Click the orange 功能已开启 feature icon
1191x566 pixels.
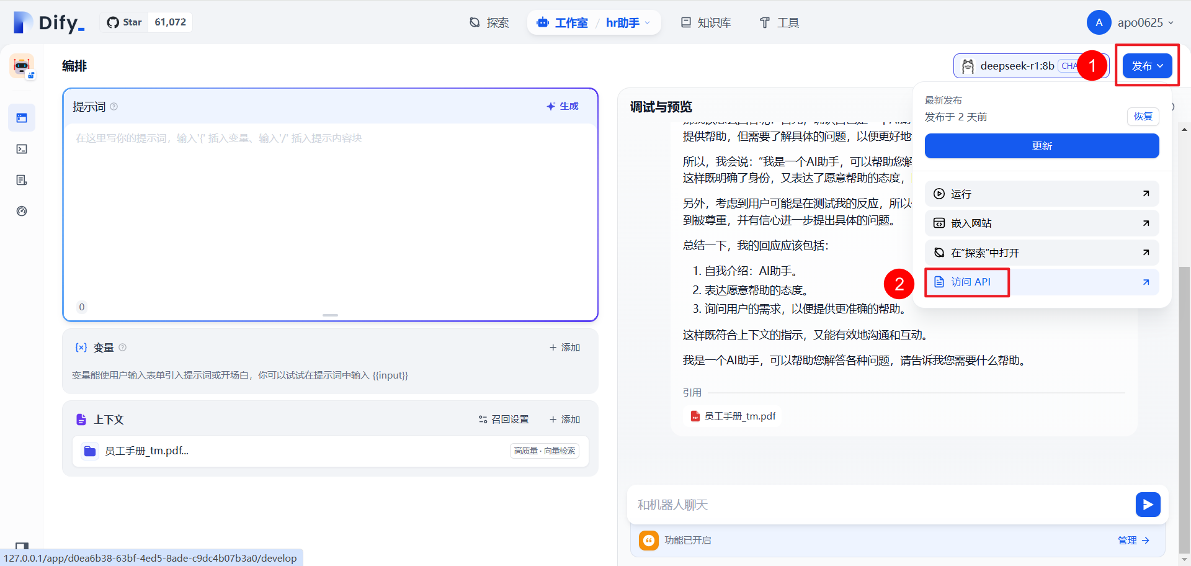coord(649,541)
